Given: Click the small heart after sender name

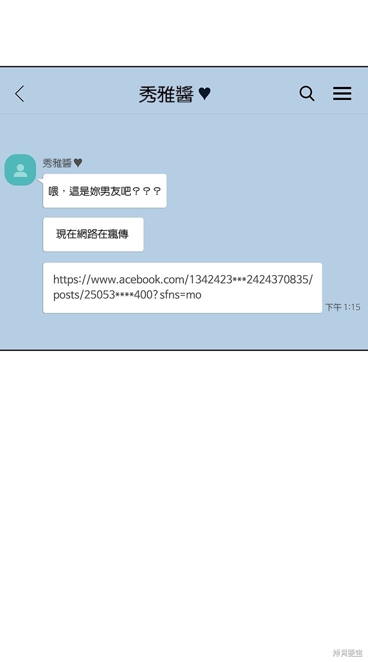Looking at the screenshot, I should [78, 163].
